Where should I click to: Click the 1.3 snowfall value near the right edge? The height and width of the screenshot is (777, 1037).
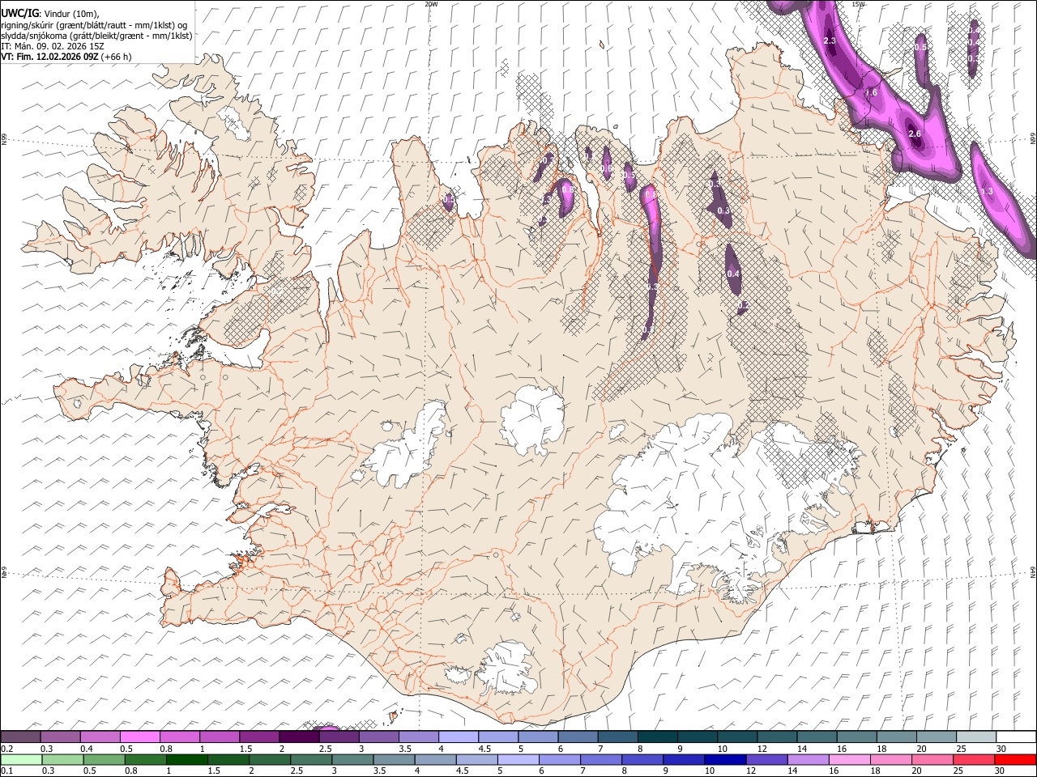coord(987,191)
